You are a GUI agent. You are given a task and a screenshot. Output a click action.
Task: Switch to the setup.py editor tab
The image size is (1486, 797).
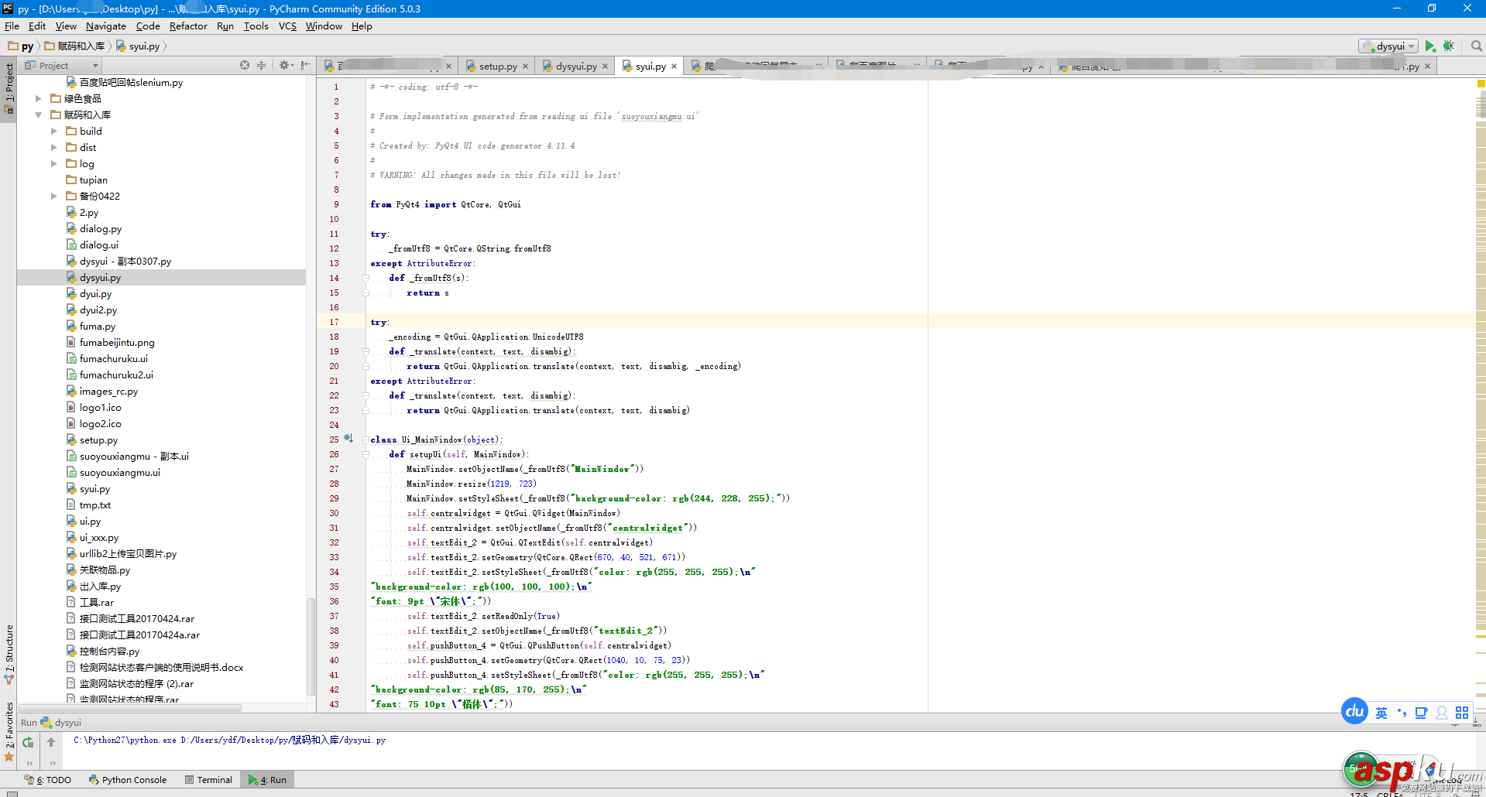[x=496, y=66]
